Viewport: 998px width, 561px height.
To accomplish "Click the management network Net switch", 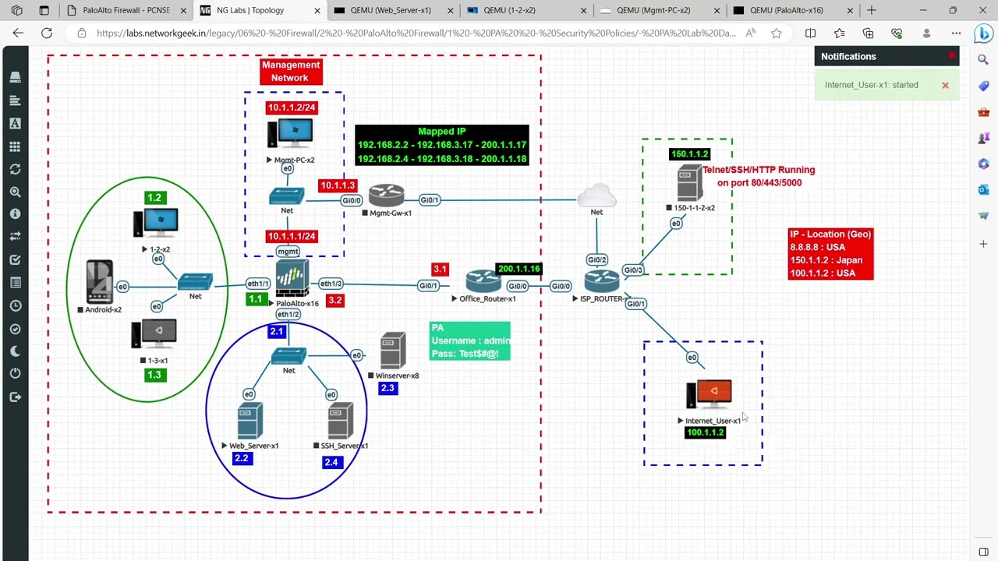I will pyautogui.click(x=287, y=197).
